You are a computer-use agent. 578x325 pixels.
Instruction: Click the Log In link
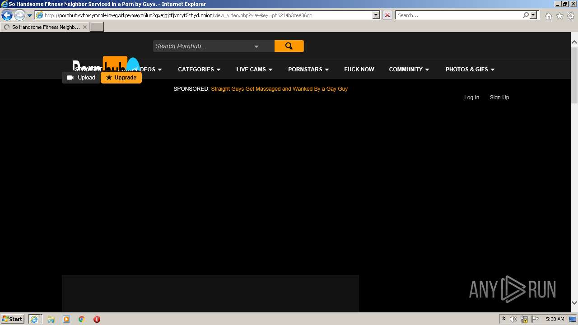[x=471, y=97]
